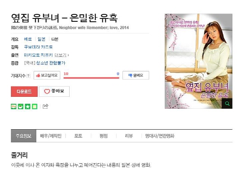Screen dimensions: 247x176
Task: Open the movie poster image
Action: 198,61
